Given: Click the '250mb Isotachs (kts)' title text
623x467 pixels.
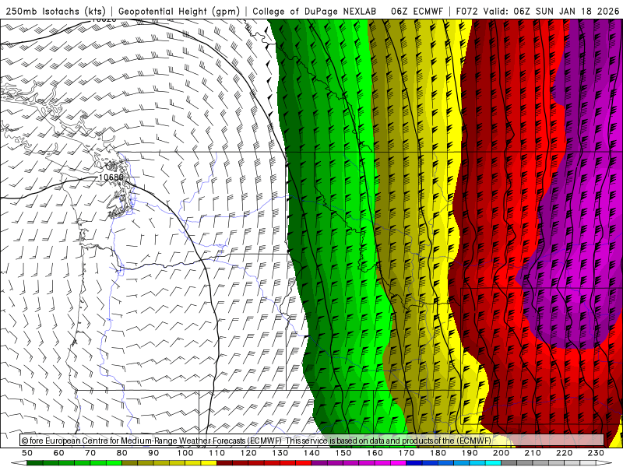Looking at the screenshot, I should click(x=56, y=12).
